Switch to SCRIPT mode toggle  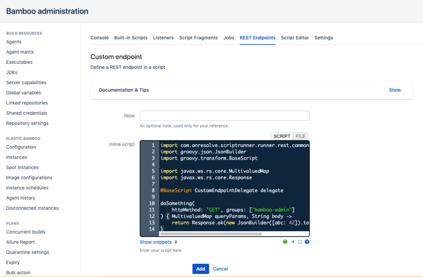tap(282, 136)
